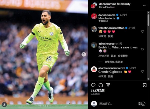
Task: Like the post with the heart icon
Action: [x=93, y=85]
